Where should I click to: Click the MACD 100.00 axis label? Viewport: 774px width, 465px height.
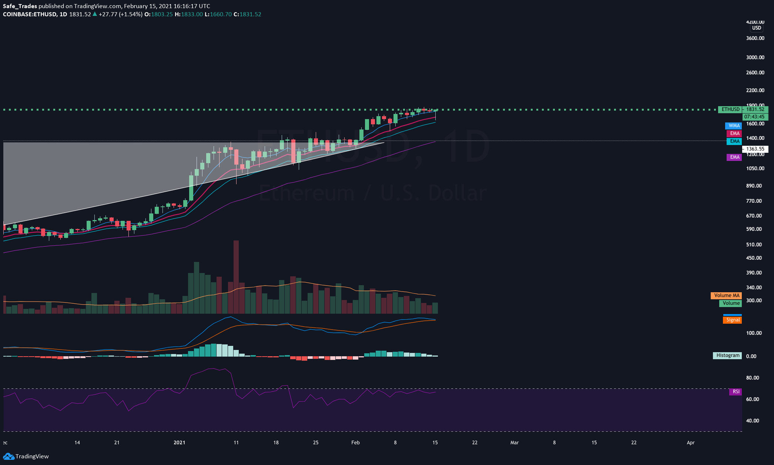pyautogui.click(x=754, y=333)
